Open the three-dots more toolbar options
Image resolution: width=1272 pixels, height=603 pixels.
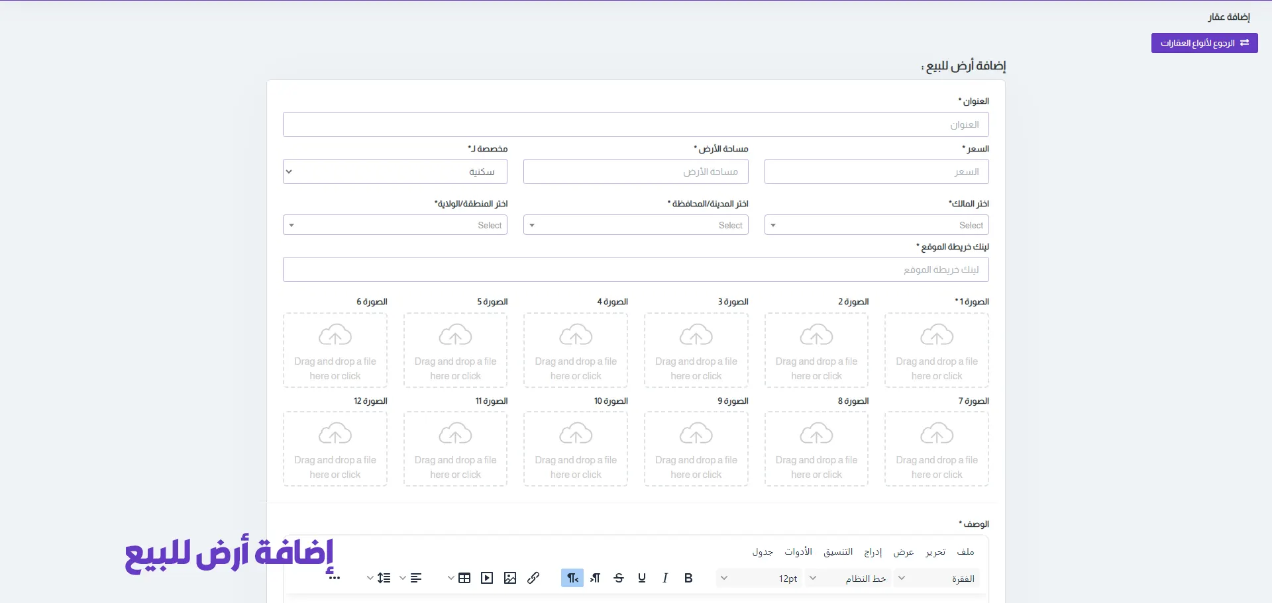click(x=335, y=578)
